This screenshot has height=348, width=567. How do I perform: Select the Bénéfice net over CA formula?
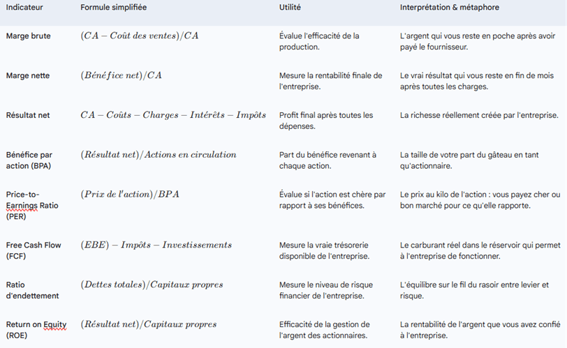(x=121, y=75)
